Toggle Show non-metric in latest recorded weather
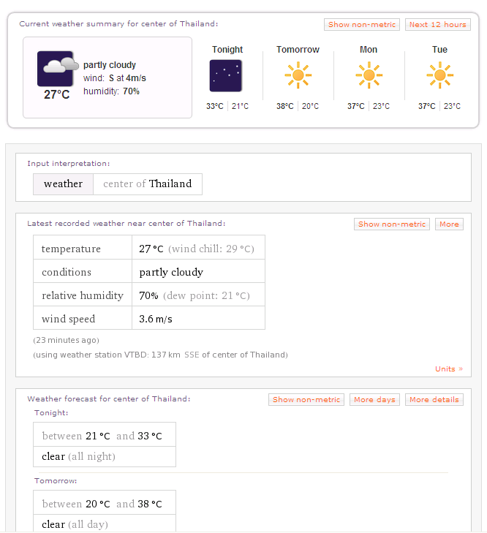The width and height of the screenshot is (487, 533). click(392, 224)
